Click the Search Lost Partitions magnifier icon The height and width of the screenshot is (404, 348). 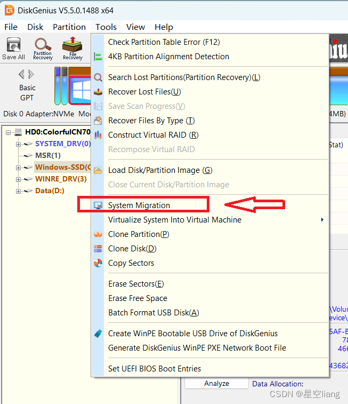pos(98,77)
